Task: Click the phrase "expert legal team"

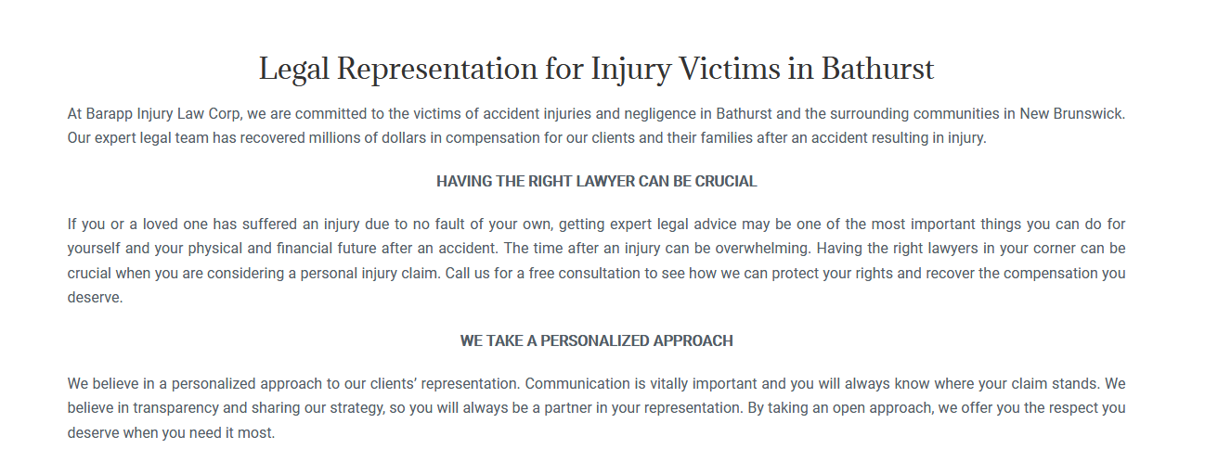Action: coord(152,139)
